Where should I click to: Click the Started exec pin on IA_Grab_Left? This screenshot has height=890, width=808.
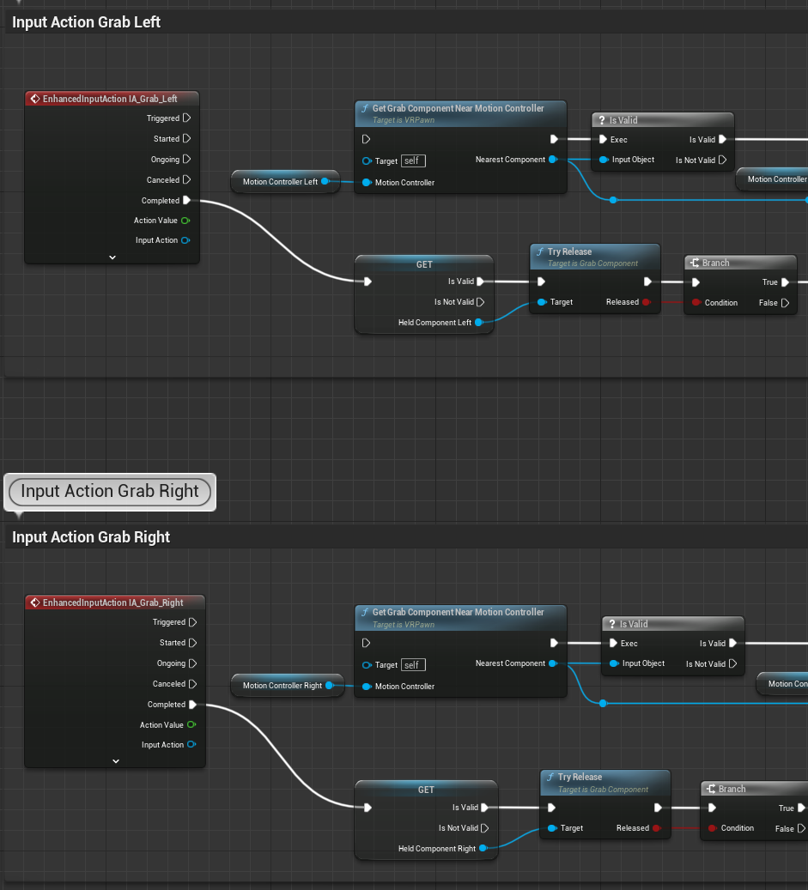(186, 139)
